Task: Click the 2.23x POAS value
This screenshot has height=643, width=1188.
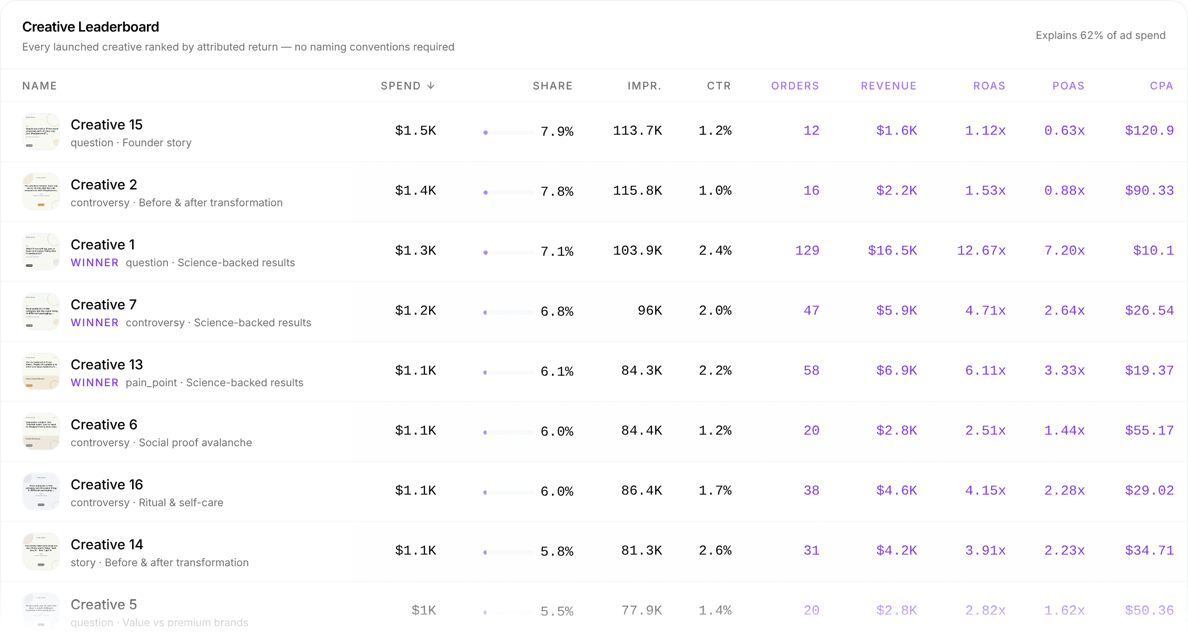Action: coord(1065,550)
